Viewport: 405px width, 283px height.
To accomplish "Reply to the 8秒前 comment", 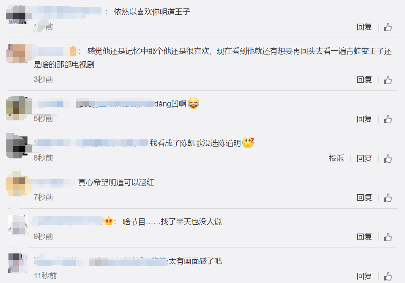I will 364,158.
